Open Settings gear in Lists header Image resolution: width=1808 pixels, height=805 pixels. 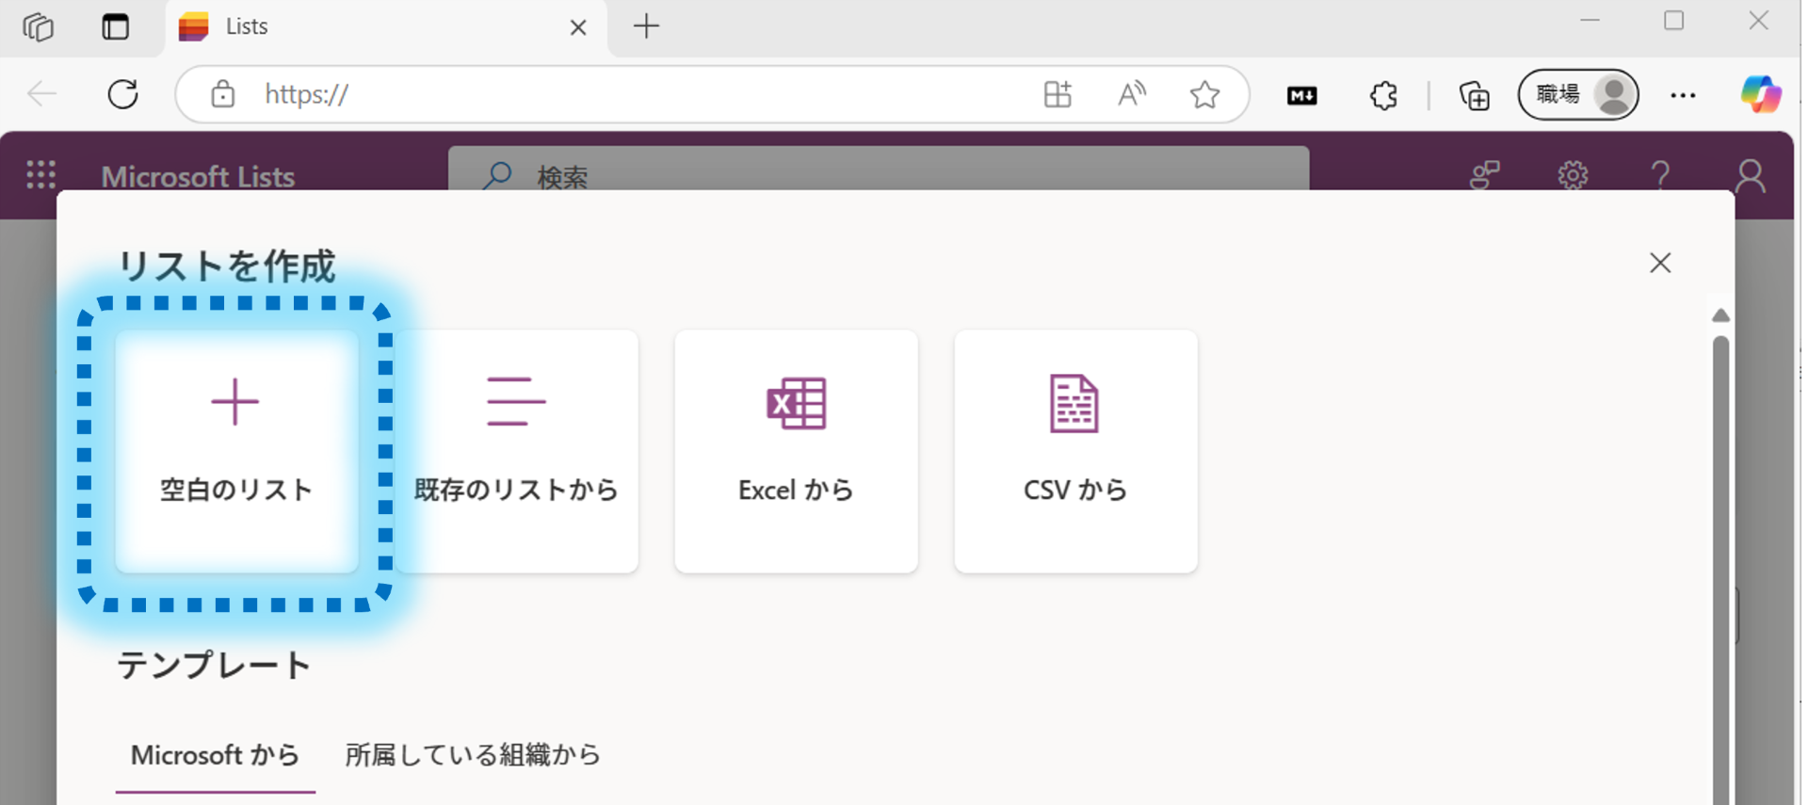(1572, 175)
